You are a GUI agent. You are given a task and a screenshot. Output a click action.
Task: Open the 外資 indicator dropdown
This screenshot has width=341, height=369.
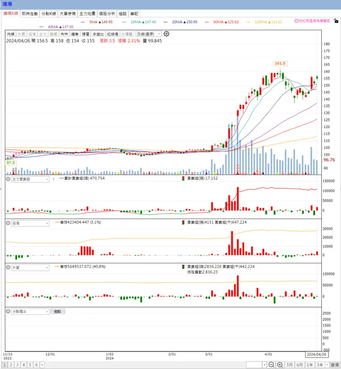30,268
